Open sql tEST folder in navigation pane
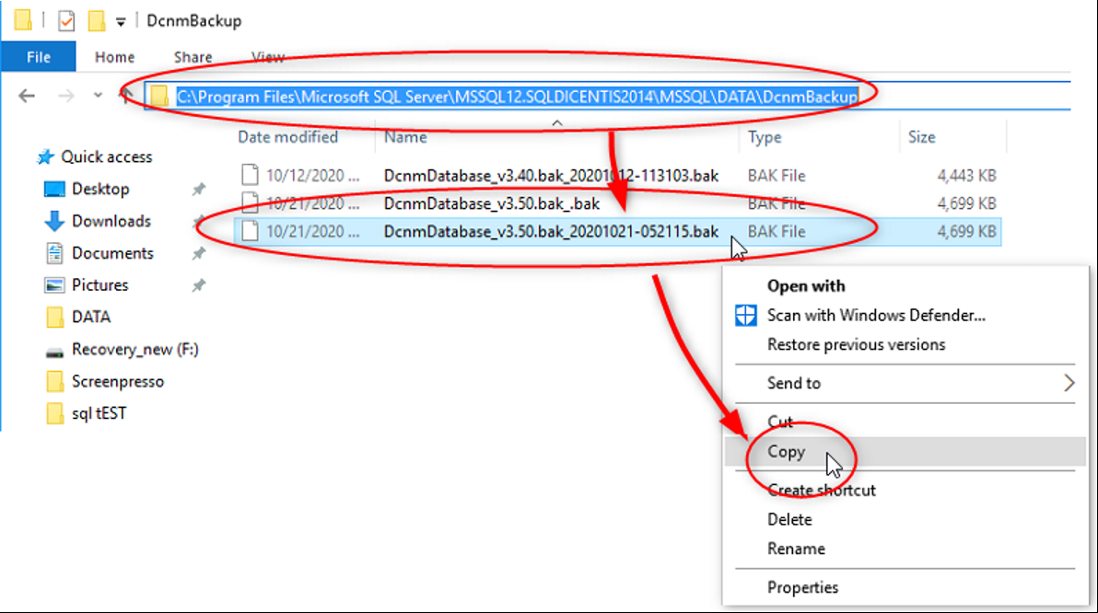Screen dimensions: 1098x613 pyautogui.click(x=99, y=413)
